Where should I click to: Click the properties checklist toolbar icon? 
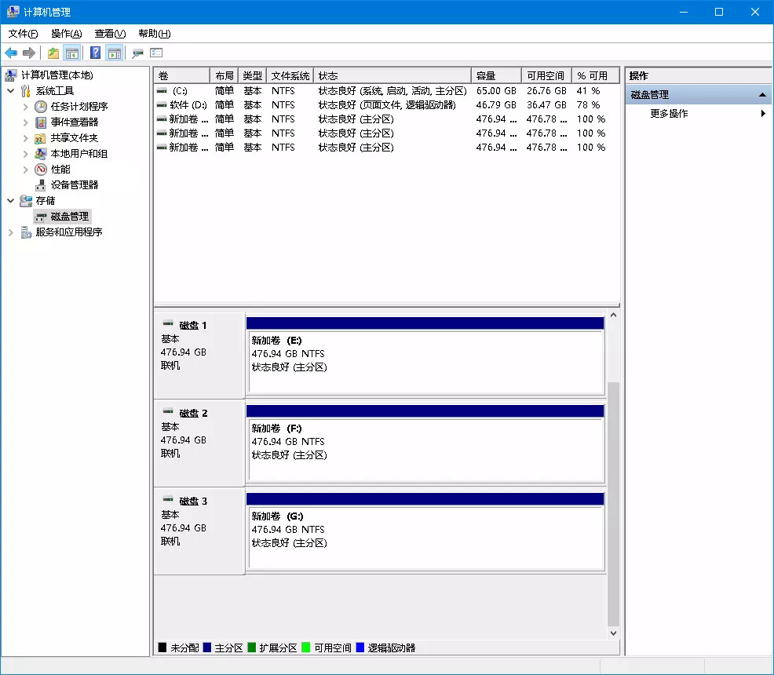[x=156, y=53]
